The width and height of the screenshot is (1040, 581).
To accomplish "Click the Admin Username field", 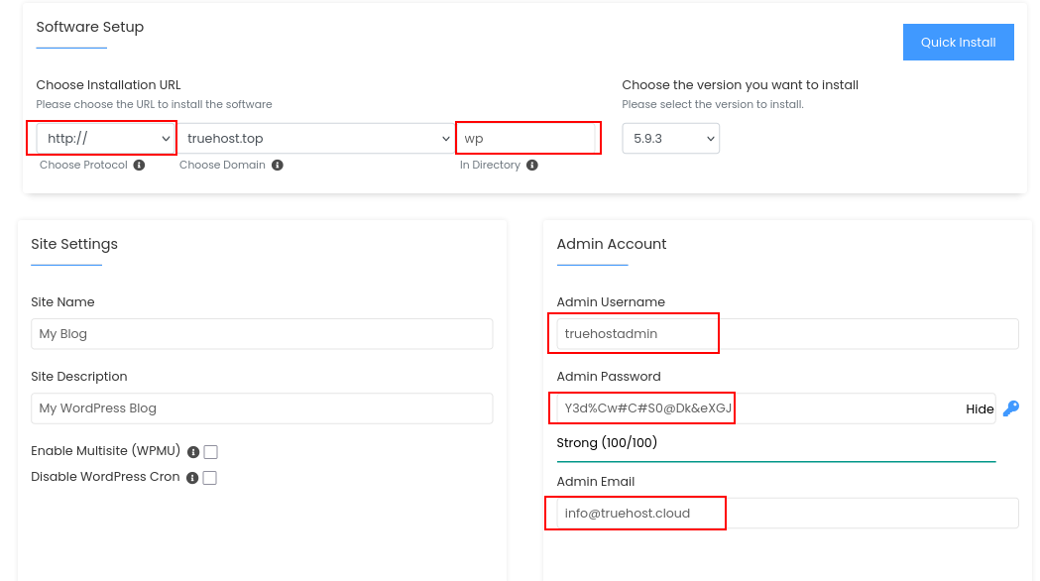I will point(787,333).
